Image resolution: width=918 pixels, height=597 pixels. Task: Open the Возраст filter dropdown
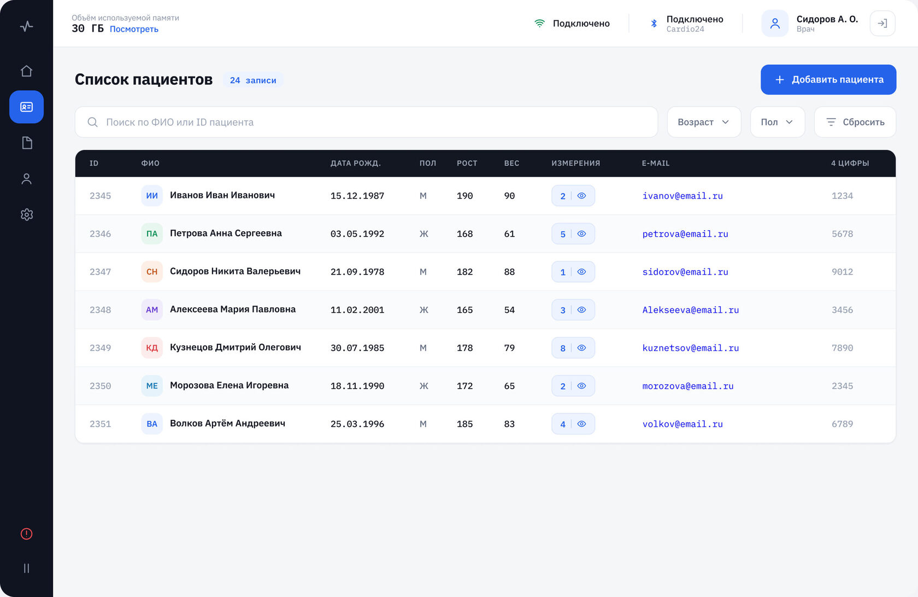pos(704,122)
